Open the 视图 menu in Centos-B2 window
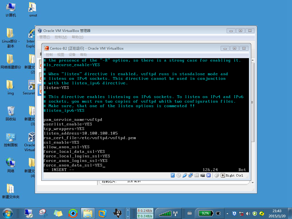292x219 pixels. [x=60, y=54]
